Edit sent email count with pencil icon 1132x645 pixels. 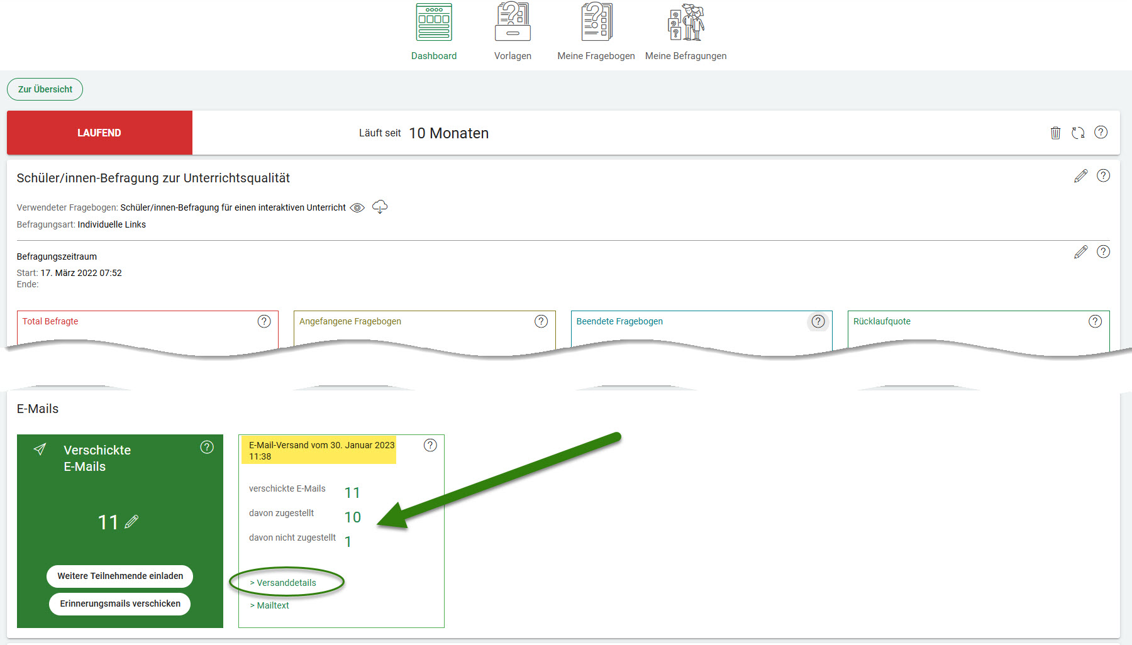(131, 522)
